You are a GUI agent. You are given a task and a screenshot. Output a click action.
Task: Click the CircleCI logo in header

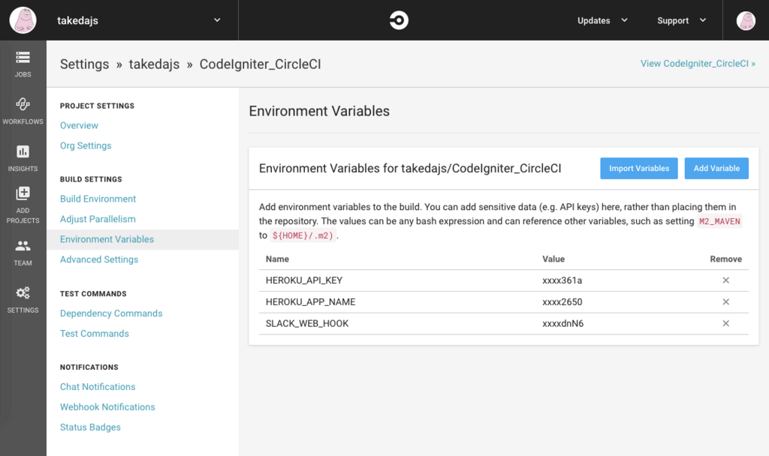pyautogui.click(x=399, y=20)
